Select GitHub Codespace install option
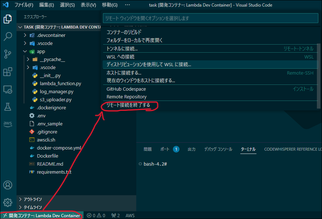Viewport: 322px width, 219px height. point(210,89)
